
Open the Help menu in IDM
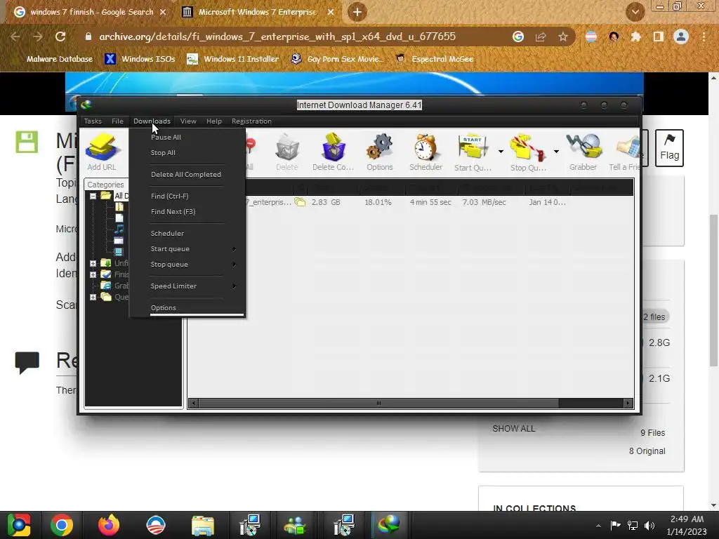point(213,121)
